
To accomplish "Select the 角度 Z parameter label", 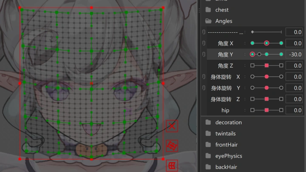I will [225, 66].
